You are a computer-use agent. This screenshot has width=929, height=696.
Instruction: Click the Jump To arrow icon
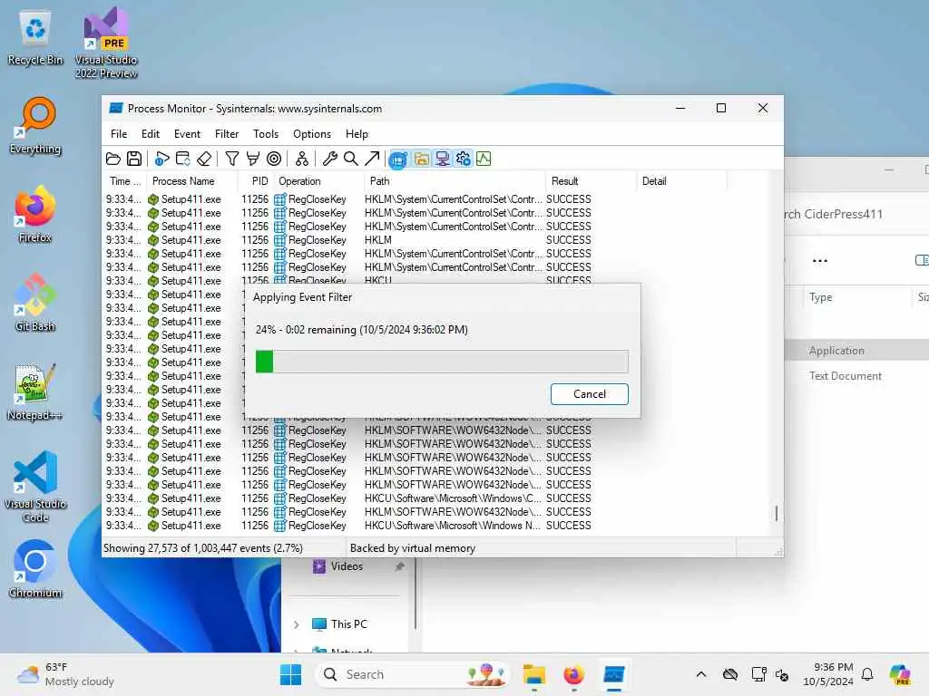point(372,159)
